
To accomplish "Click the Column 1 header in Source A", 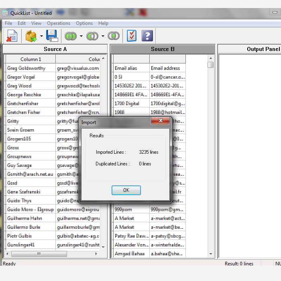I will click(x=31, y=59).
